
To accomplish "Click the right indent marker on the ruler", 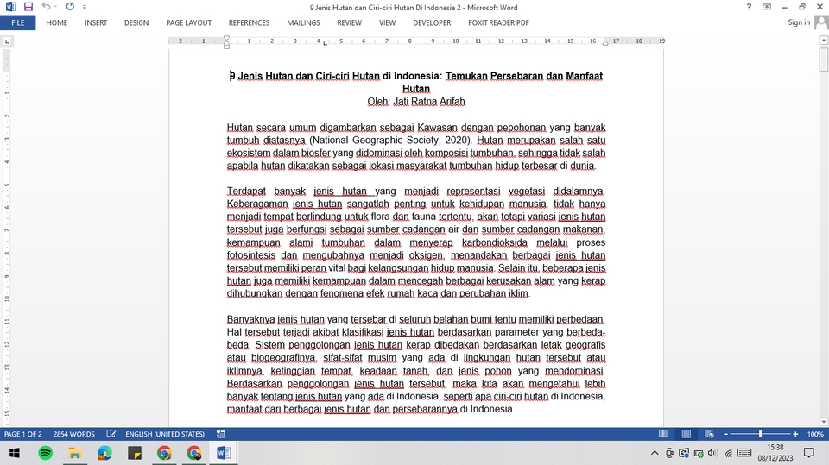I will click(605, 42).
